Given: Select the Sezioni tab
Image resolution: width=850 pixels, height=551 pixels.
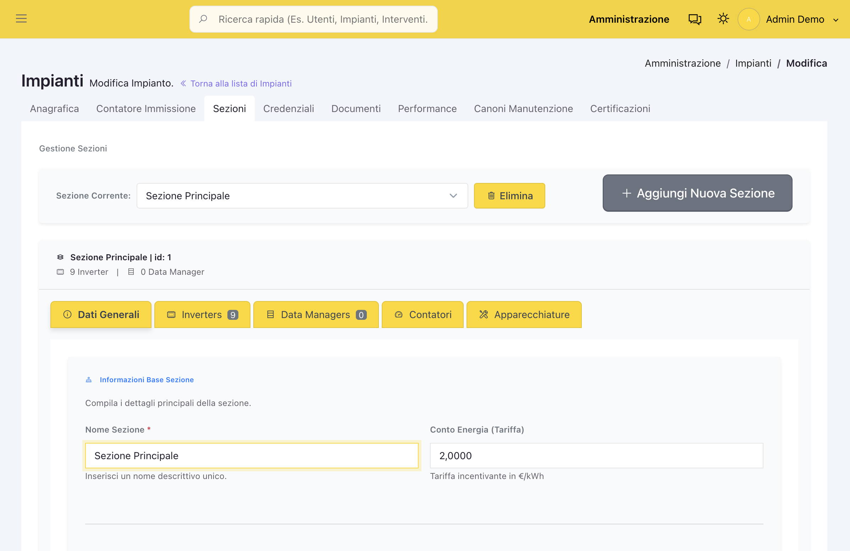Looking at the screenshot, I should click(230, 108).
